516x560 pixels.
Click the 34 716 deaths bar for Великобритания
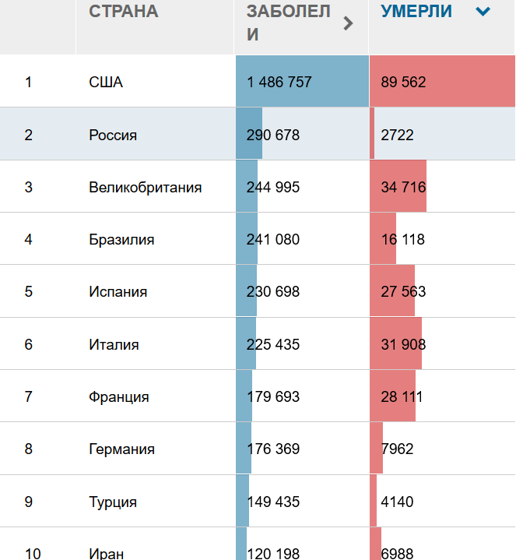398,186
